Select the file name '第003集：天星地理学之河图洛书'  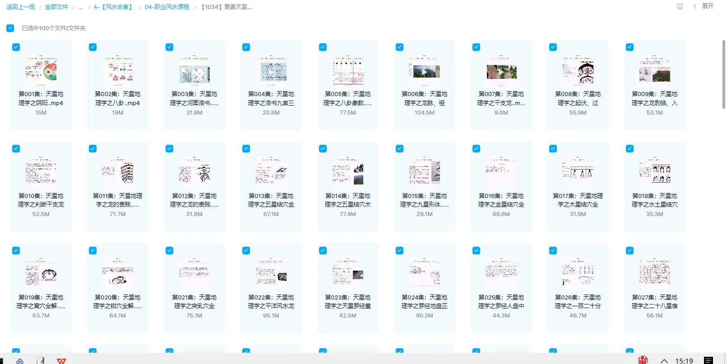(x=194, y=98)
